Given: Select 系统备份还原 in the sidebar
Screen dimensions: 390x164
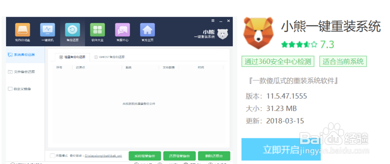Looking at the screenshot, I should [x=25, y=54].
